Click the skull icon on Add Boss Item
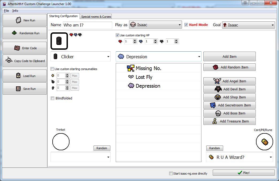This screenshot has width=279, height=181. (x=218, y=113)
